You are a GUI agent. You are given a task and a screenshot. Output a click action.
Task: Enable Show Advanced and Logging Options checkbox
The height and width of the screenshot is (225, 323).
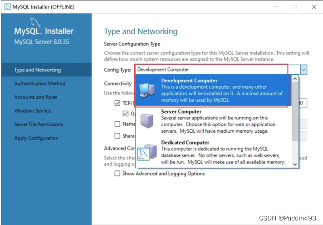[x=117, y=173]
